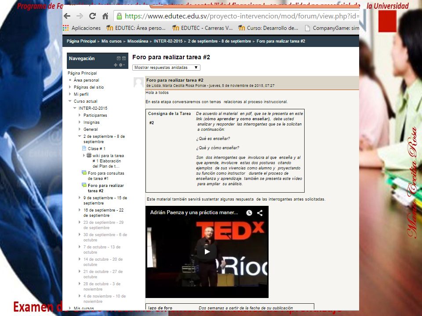The height and width of the screenshot is (316, 422).
Task: Open the Curso: Desarrollo de... bookmark
Action: [268, 28]
